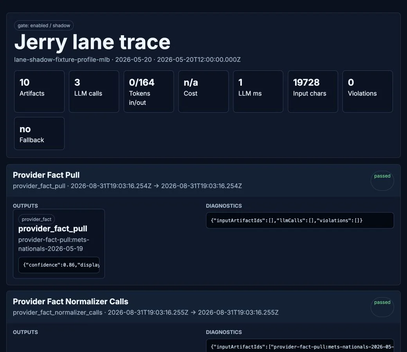The width and height of the screenshot is (407, 352).
Task: Click the lane-shadow-fixture-profile-mlb subtitle line
Action: tap(127, 60)
